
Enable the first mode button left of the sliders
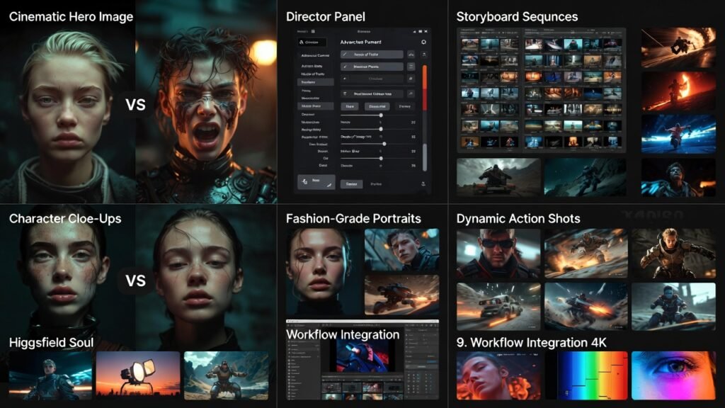coord(350,107)
